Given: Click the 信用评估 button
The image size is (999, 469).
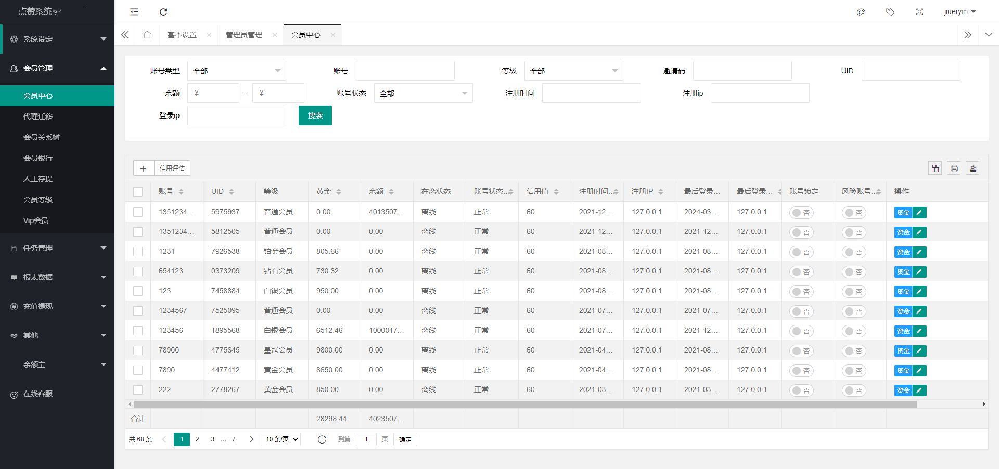Looking at the screenshot, I should 172,168.
